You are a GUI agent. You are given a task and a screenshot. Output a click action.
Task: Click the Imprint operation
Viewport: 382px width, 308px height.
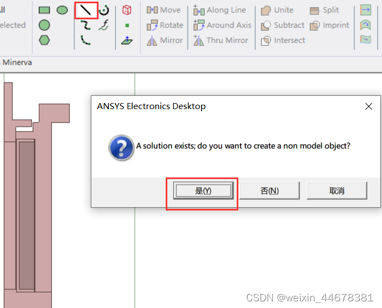click(329, 25)
